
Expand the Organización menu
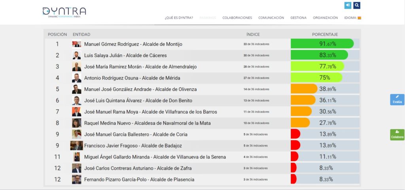325,18
